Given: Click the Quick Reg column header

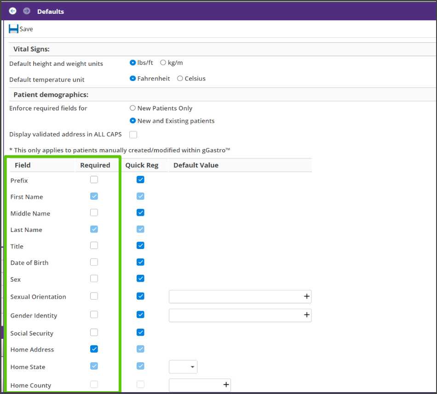Looking at the screenshot, I should pos(142,165).
